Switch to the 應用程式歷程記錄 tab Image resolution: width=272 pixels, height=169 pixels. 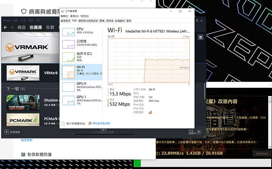88,21
